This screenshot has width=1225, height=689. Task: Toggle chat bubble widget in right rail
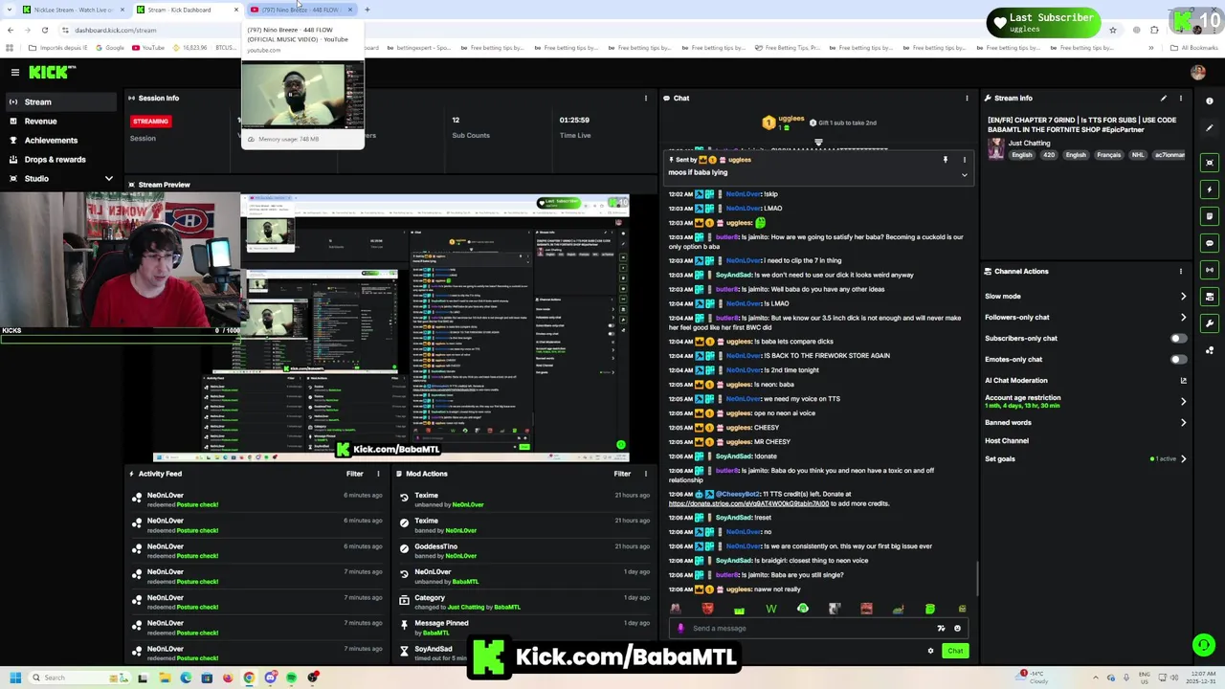[1210, 243]
